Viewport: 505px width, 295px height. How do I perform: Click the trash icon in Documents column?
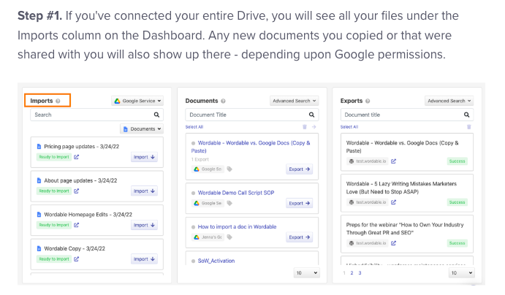tap(304, 127)
